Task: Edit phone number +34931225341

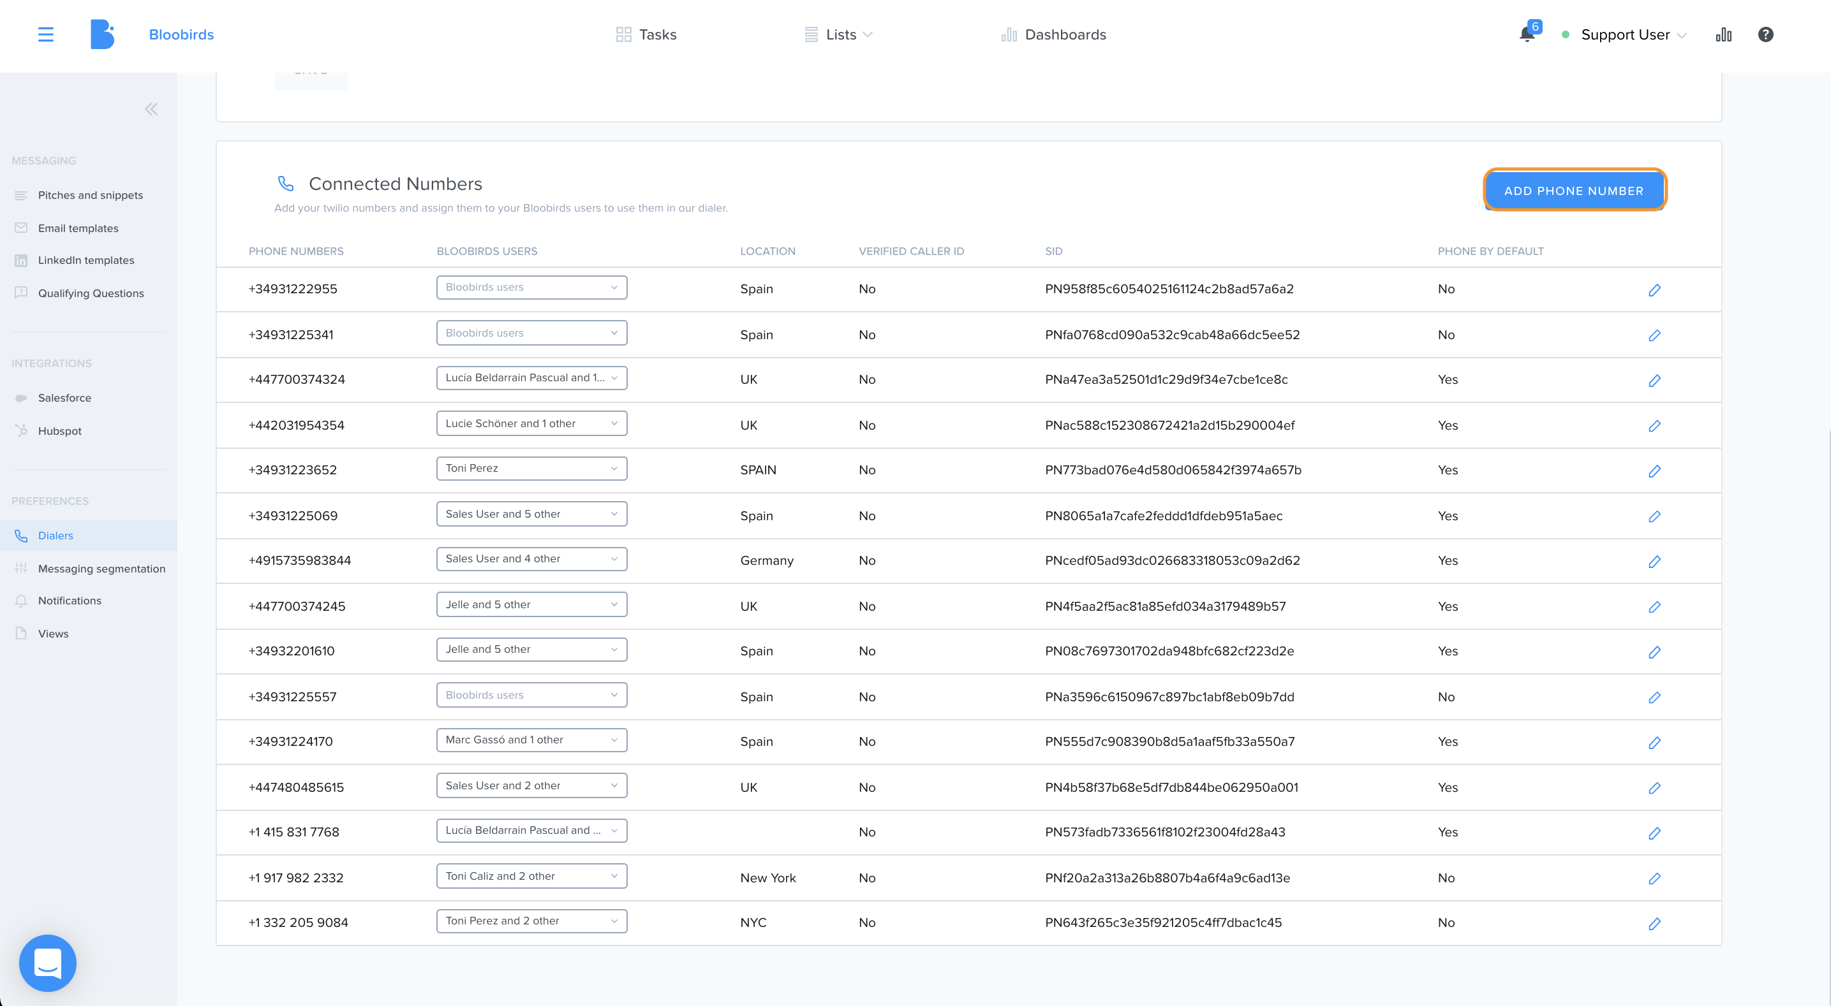Action: pos(1655,335)
